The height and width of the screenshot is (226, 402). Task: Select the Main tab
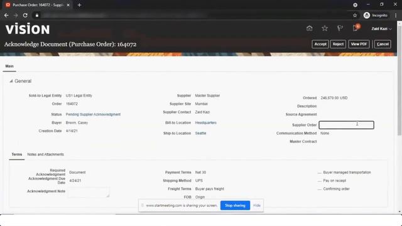[x=9, y=66]
